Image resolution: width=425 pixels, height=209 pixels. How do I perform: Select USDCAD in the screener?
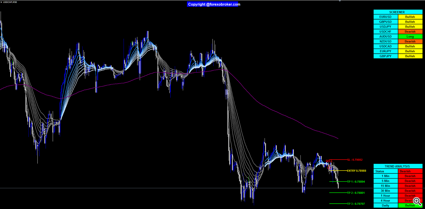pos(386,46)
